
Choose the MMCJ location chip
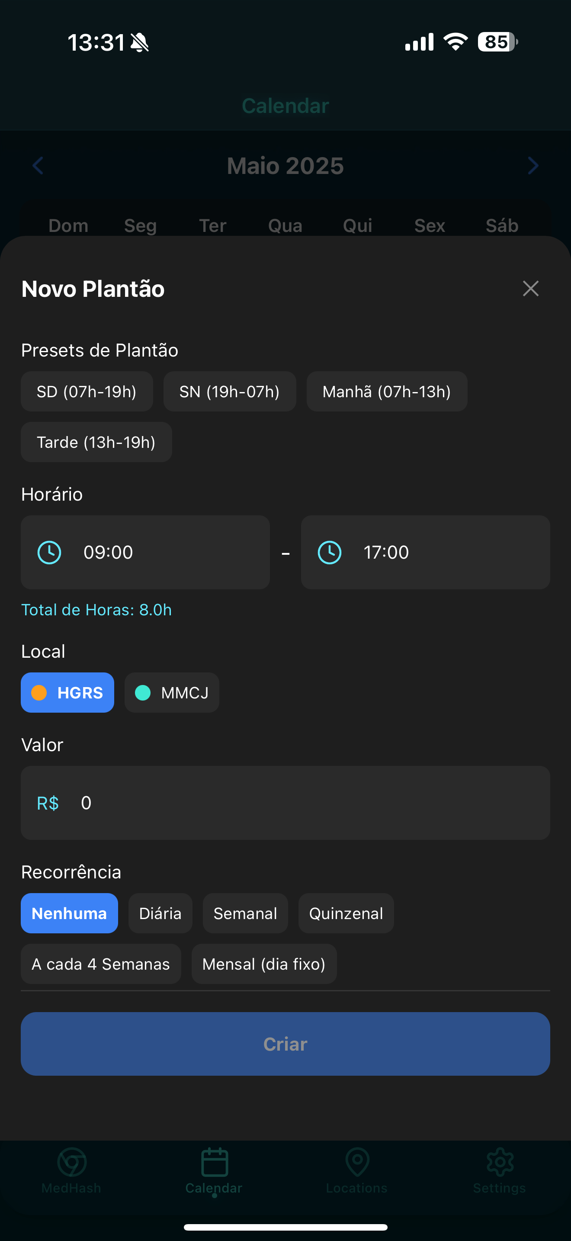pyautogui.click(x=172, y=693)
